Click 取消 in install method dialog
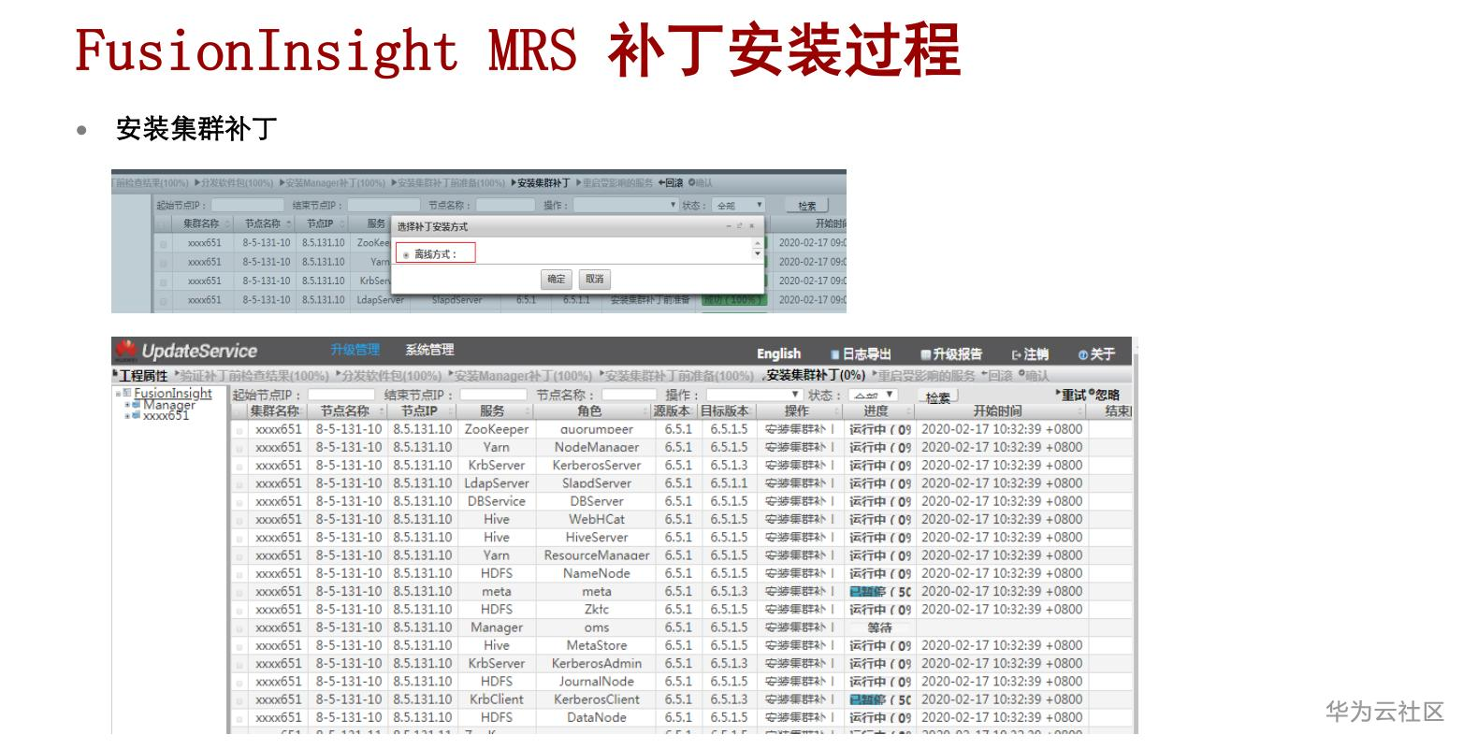 coord(595,279)
